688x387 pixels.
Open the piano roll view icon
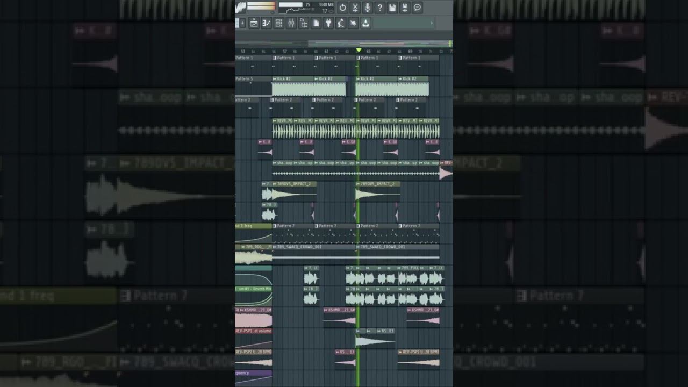267,23
